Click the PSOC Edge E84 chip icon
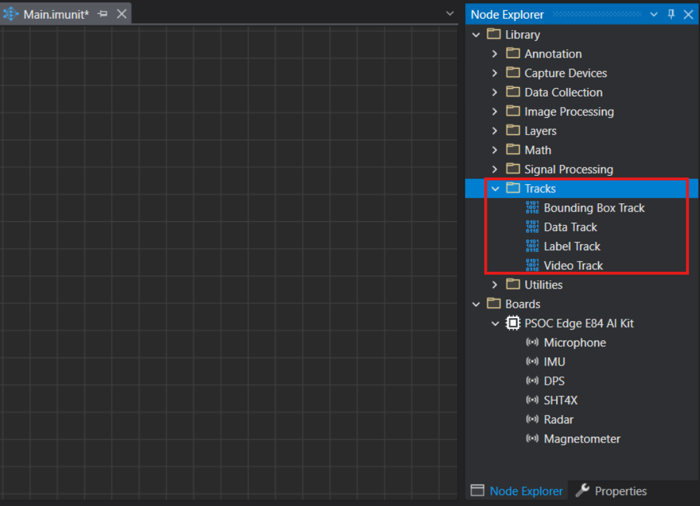The width and height of the screenshot is (700, 506). coord(512,323)
